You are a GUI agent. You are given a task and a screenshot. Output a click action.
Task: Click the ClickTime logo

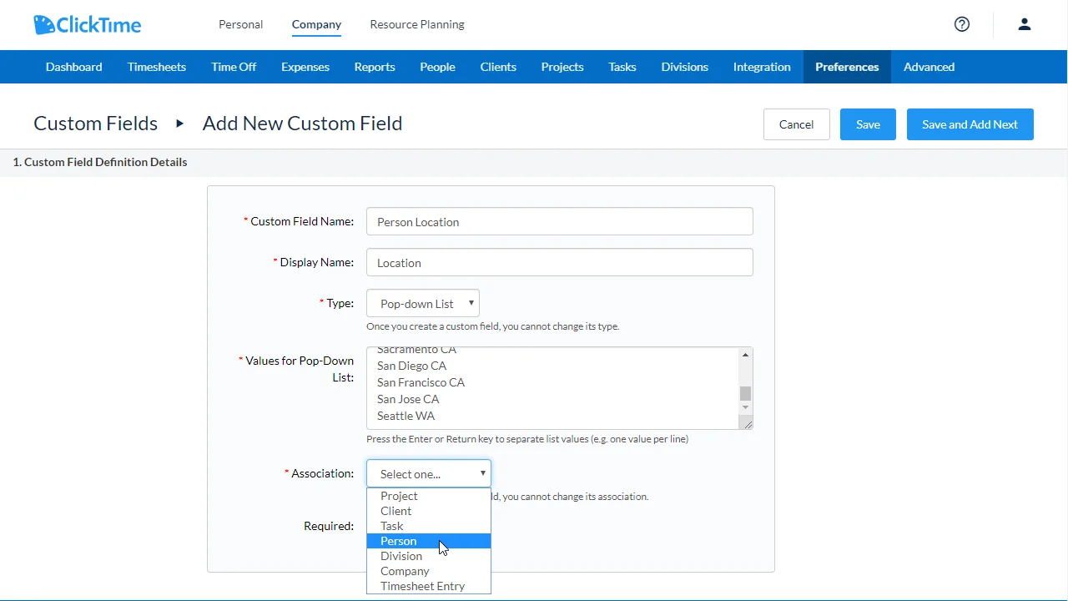point(87,24)
